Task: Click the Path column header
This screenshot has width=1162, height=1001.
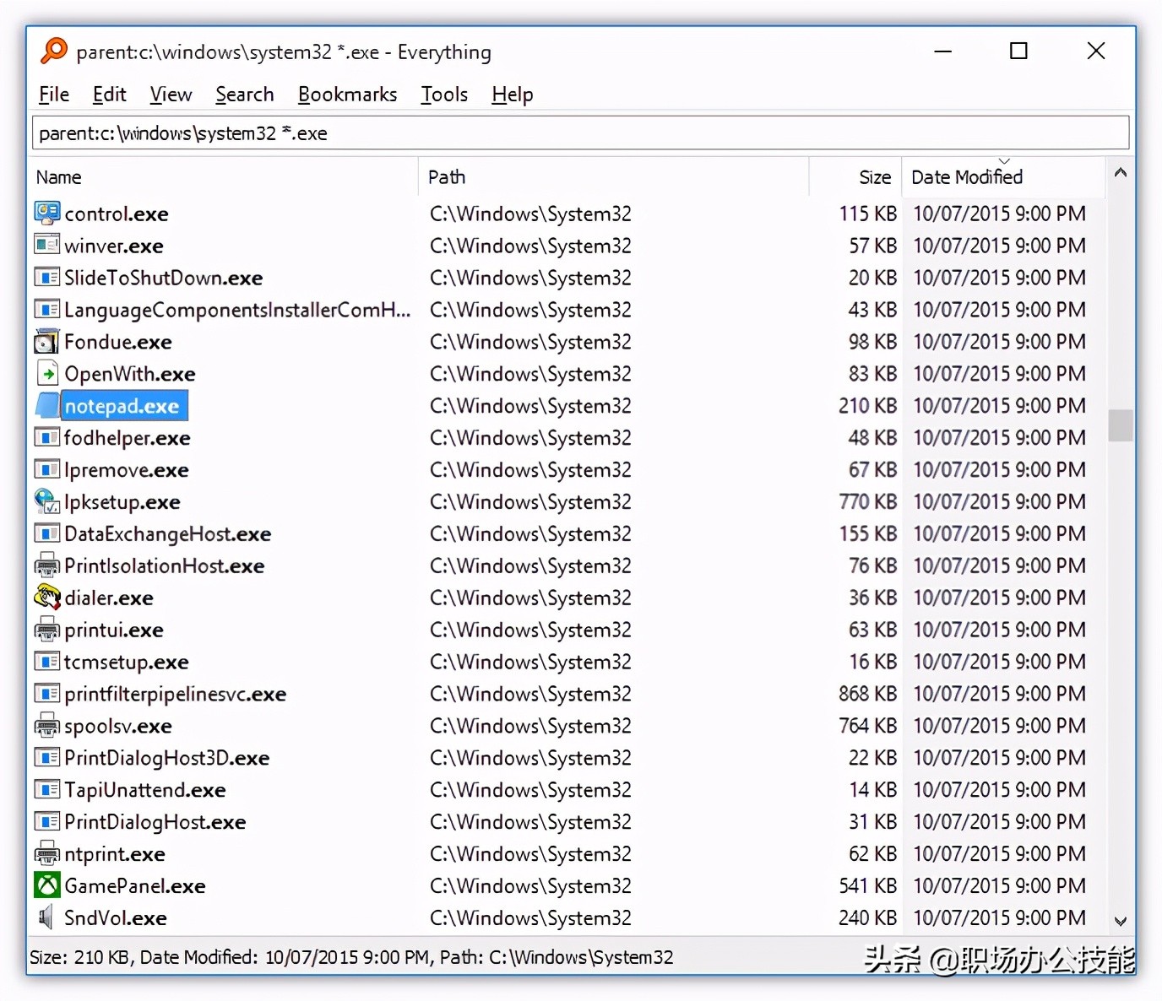Action: (x=447, y=177)
